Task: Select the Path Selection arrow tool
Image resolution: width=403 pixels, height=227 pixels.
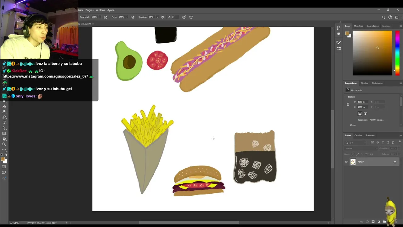Action: [4, 128]
